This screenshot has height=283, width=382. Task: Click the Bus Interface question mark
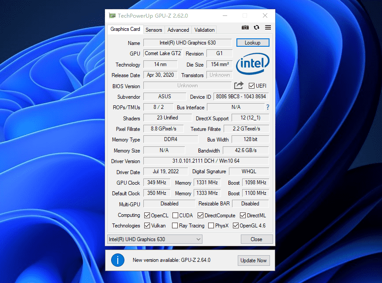click(x=267, y=107)
